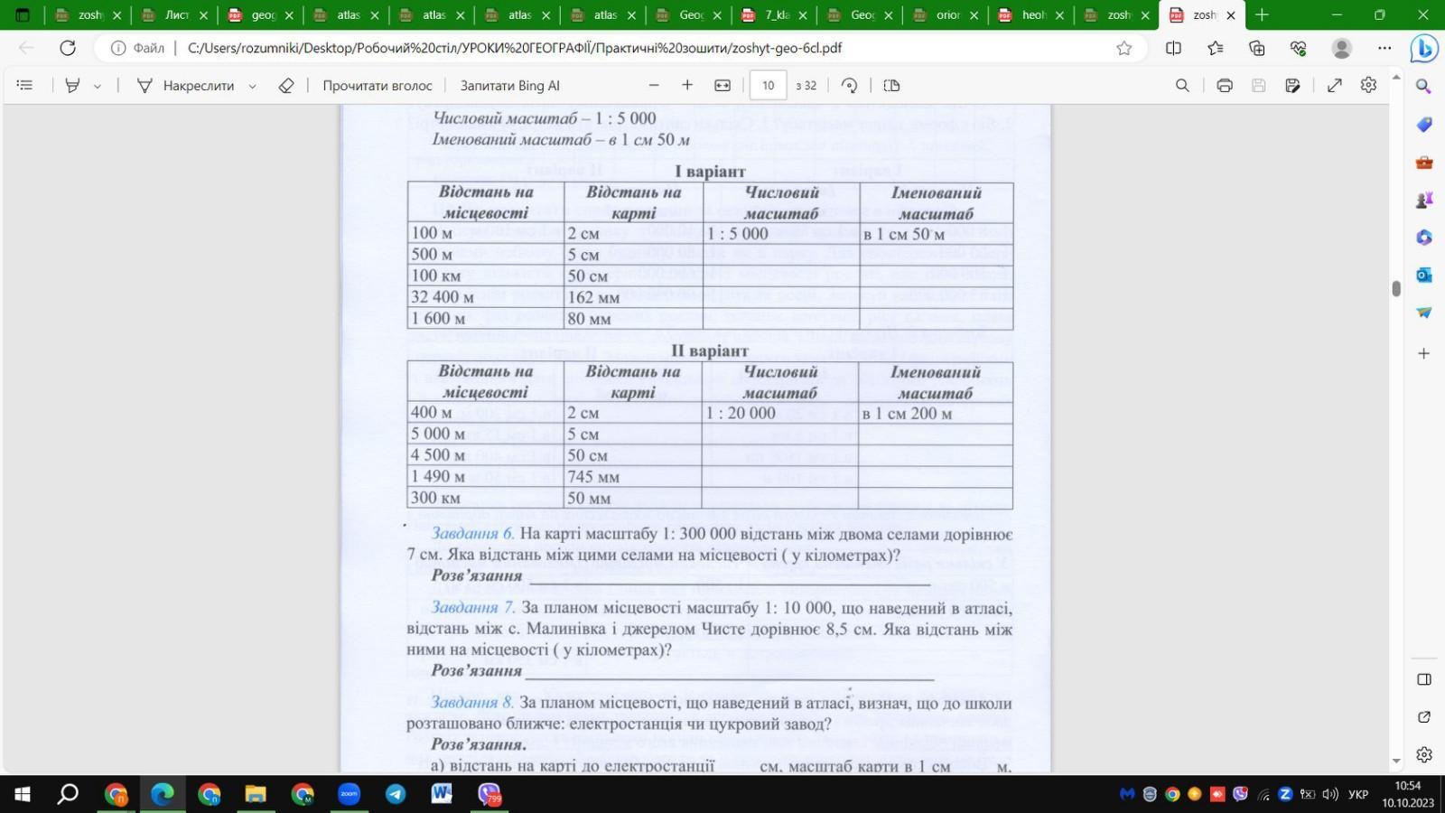Expand the Накреслити pen options dropdown

tap(253, 86)
